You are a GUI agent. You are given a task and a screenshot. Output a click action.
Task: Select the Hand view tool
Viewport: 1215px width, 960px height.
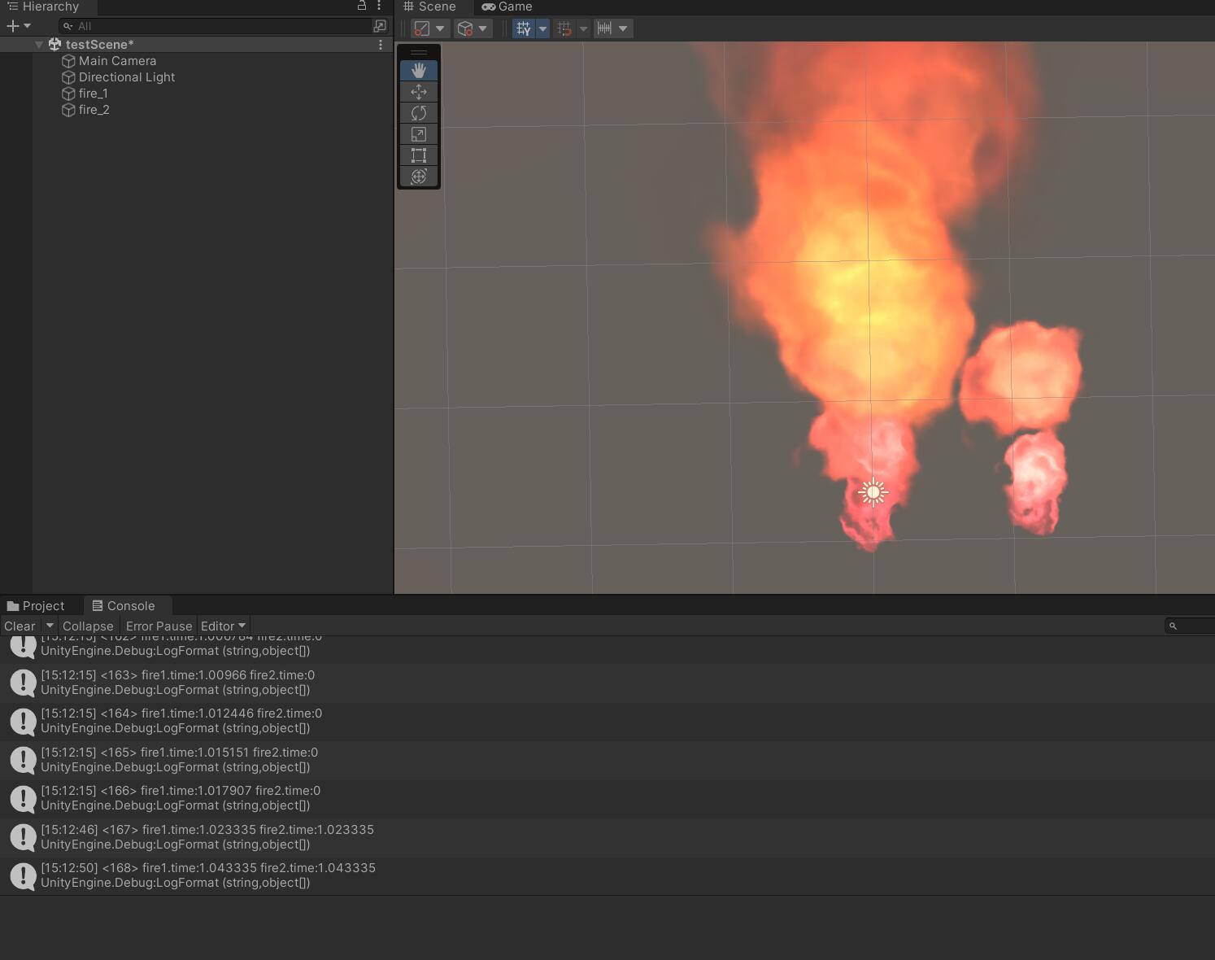tap(419, 71)
